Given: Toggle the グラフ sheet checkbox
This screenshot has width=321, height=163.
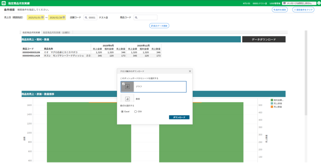Looking at the screenshot, I should pyautogui.click(x=123, y=84).
